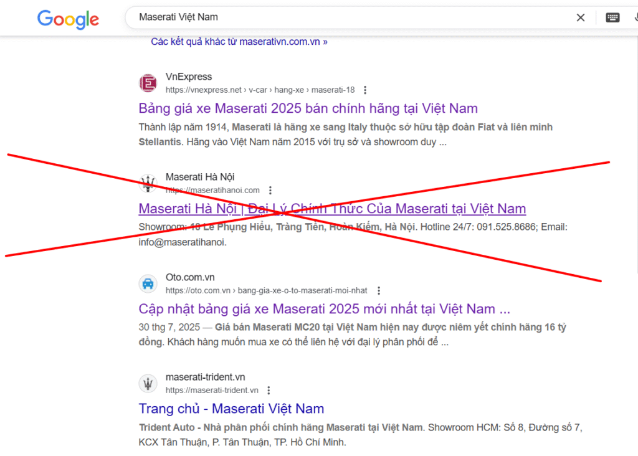Clear the search box with the X icon

(581, 17)
